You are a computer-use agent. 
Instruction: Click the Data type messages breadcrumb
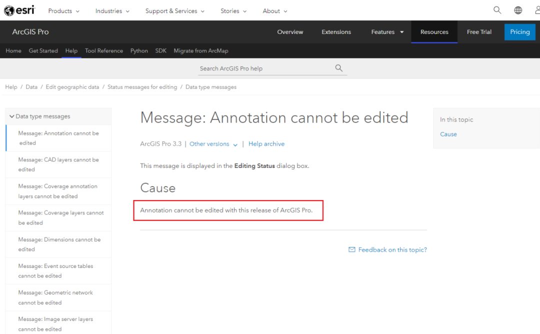[x=211, y=87]
